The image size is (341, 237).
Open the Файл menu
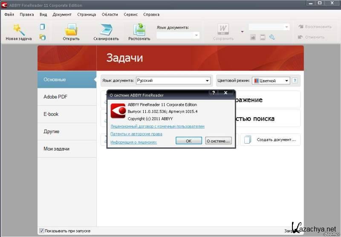pos(9,14)
